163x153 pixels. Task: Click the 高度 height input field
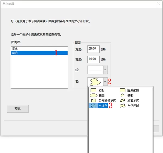[93, 59]
